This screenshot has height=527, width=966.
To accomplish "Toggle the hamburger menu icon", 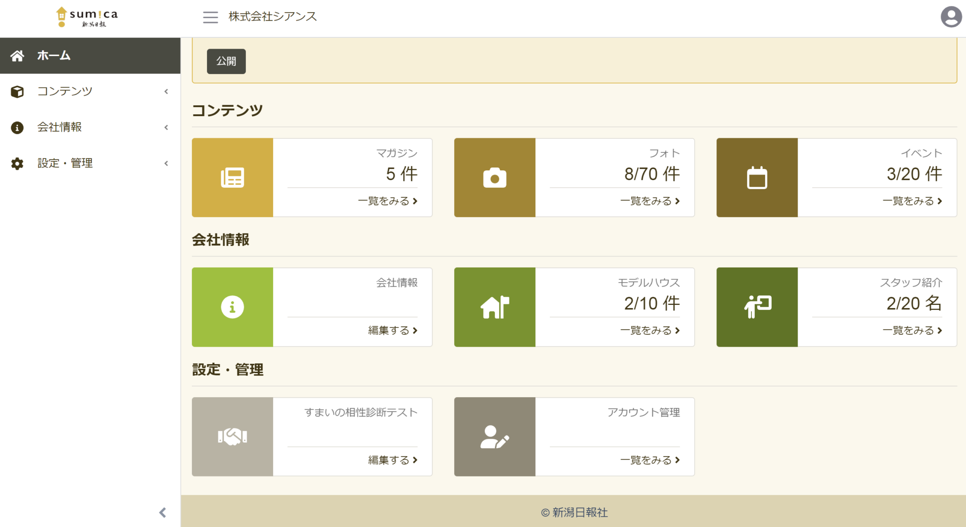I will pos(210,17).
